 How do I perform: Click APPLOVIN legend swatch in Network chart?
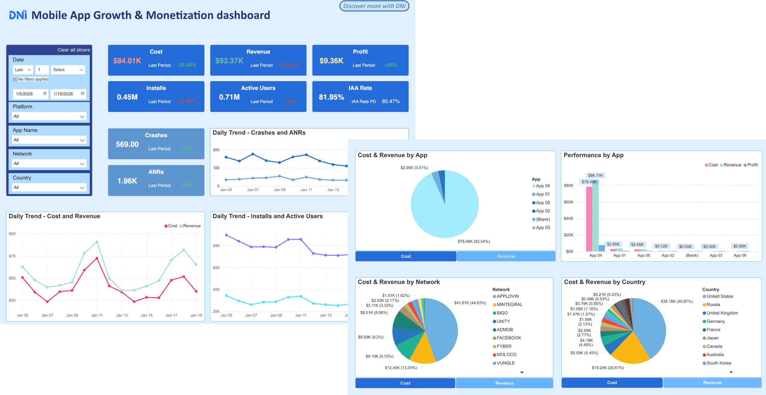(495, 296)
